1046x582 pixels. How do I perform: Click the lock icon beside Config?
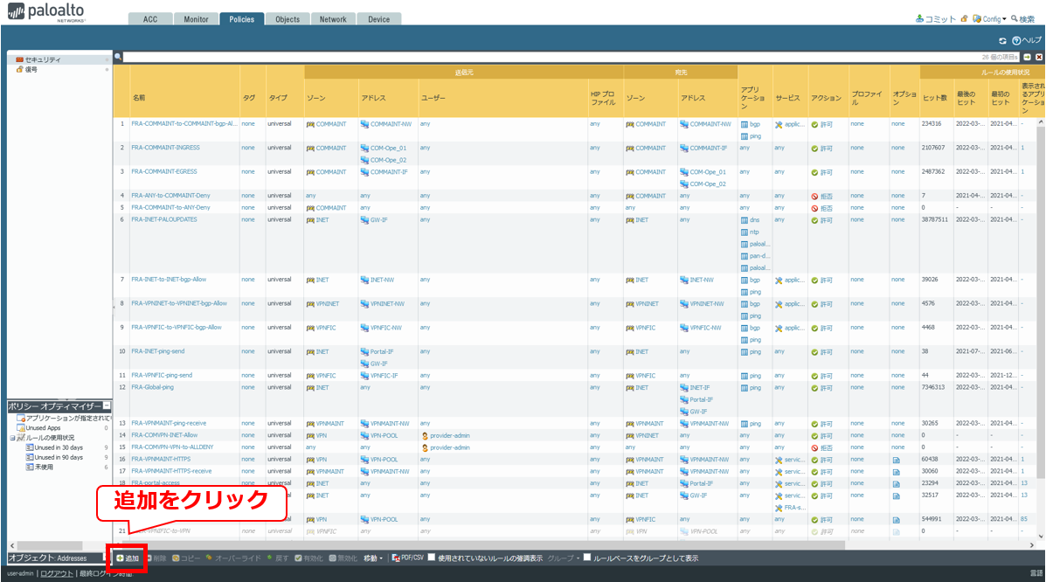(x=964, y=19)
